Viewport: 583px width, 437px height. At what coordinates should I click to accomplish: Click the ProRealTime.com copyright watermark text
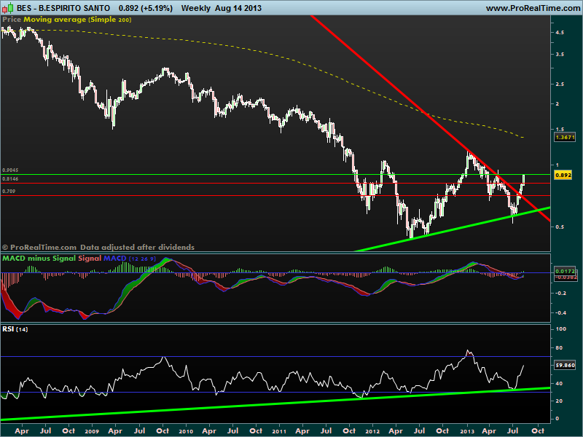(98, 247)
